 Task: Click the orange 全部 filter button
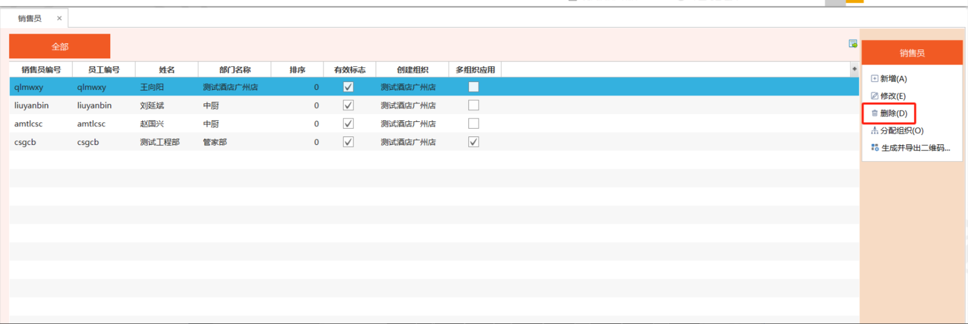click(60, 47)
